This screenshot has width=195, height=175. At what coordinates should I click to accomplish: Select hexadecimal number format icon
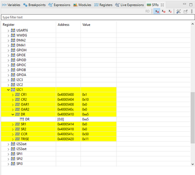click(x=157, y=11)
